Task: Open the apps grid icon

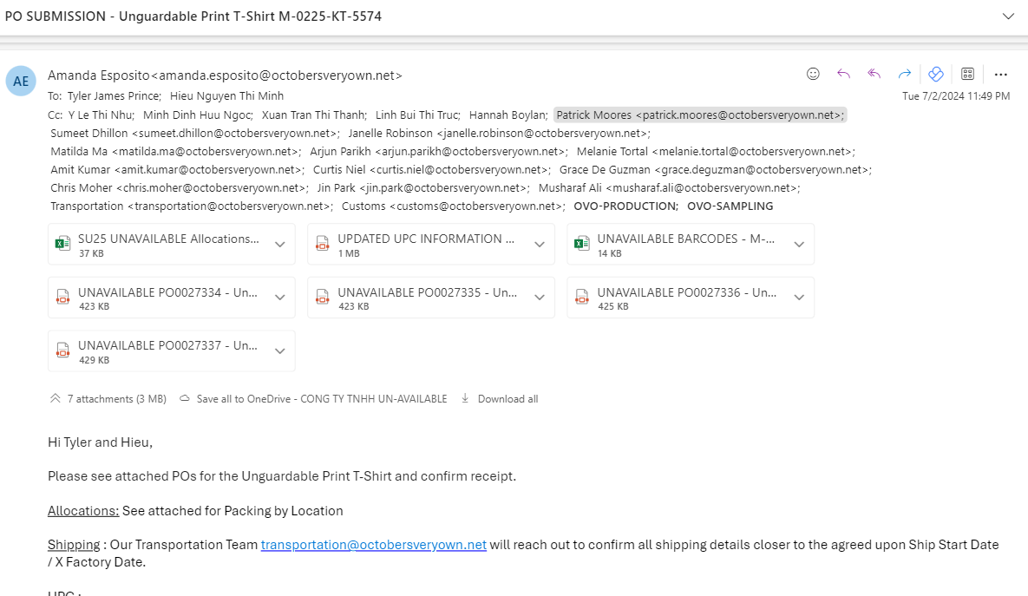Action: (x=967, y=74)
